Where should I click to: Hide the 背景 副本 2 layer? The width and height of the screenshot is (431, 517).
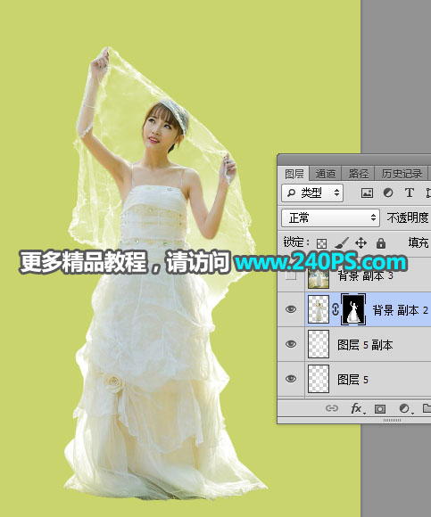click(291, 309)
